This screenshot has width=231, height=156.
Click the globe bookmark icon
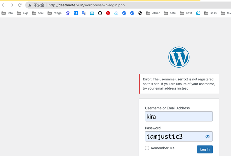[140, 13]
